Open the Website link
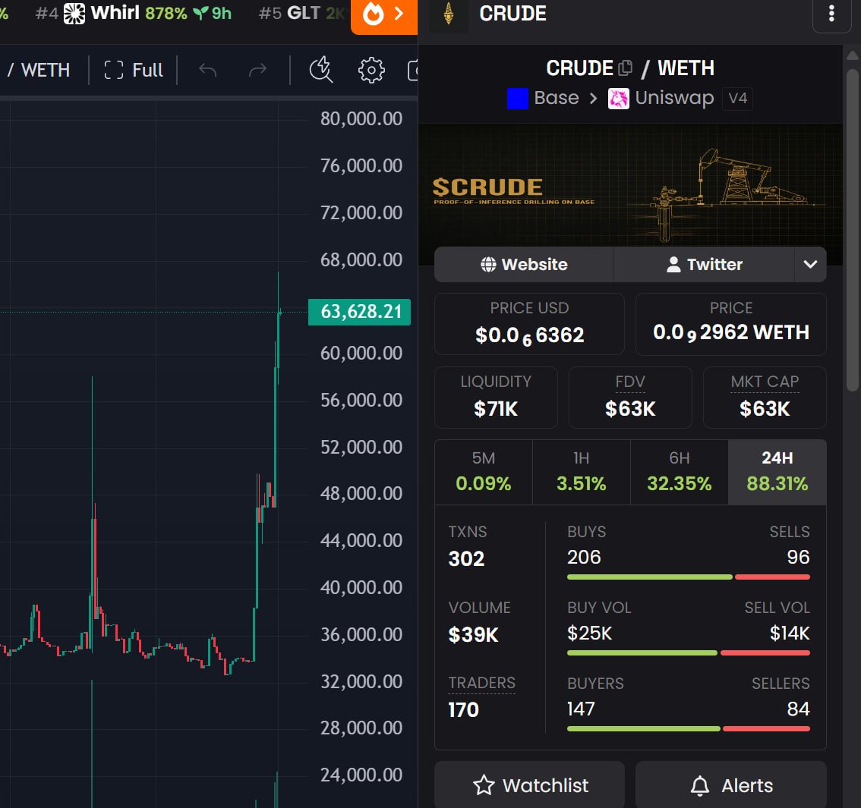This screenshot has height=808, width=861. (524, 264)
